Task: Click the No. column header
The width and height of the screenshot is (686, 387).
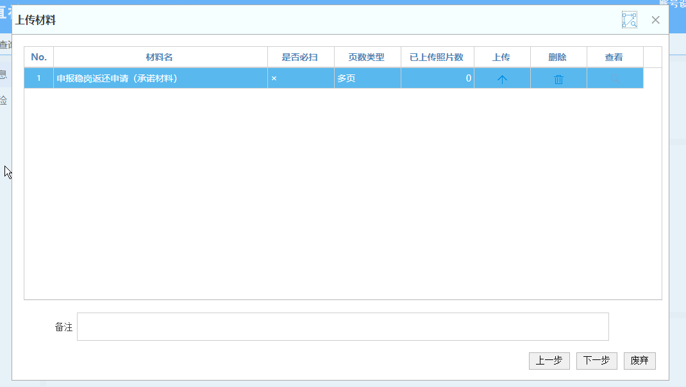Action: (38, 57)
